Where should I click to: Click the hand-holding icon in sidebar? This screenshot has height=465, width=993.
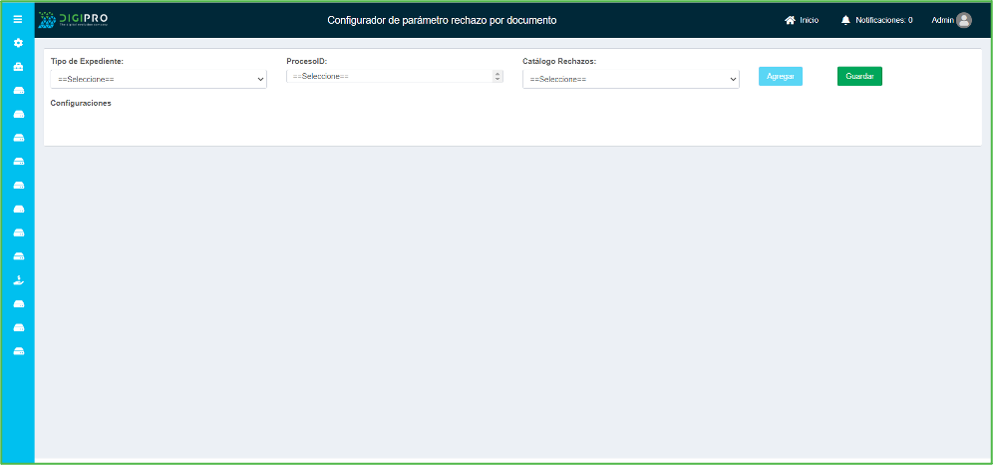(18, 280)
